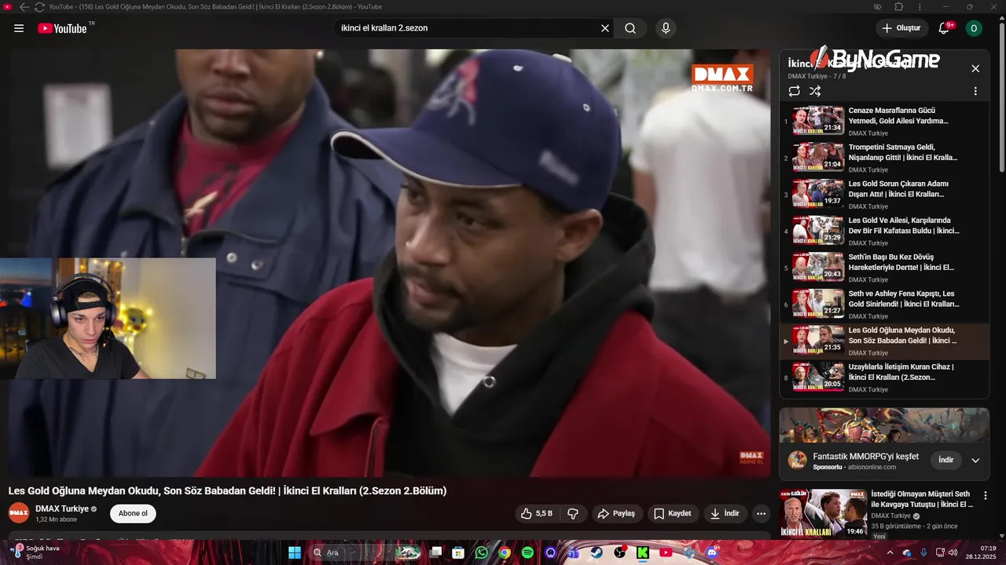1006x565 pixels.
Task: Click the Oluştur create button
Action: [902, 28]
